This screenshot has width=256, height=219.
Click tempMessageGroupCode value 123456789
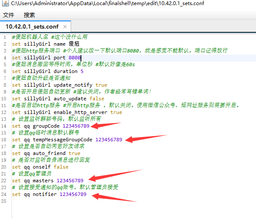coord(109,140)
